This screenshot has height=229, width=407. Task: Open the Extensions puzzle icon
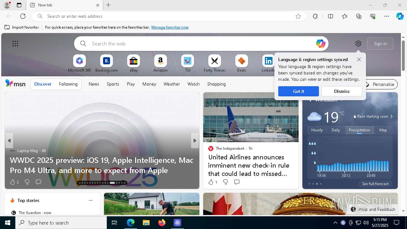[x=315, y=16]
